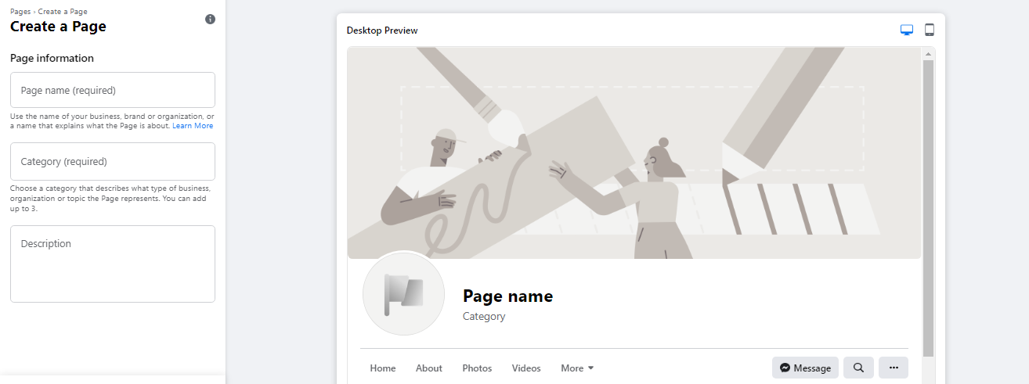Image resolution: width=1029 pixels, height=384 pixels.
Task: Switch to mobile preview phone icon
Action: coord(930,30)
